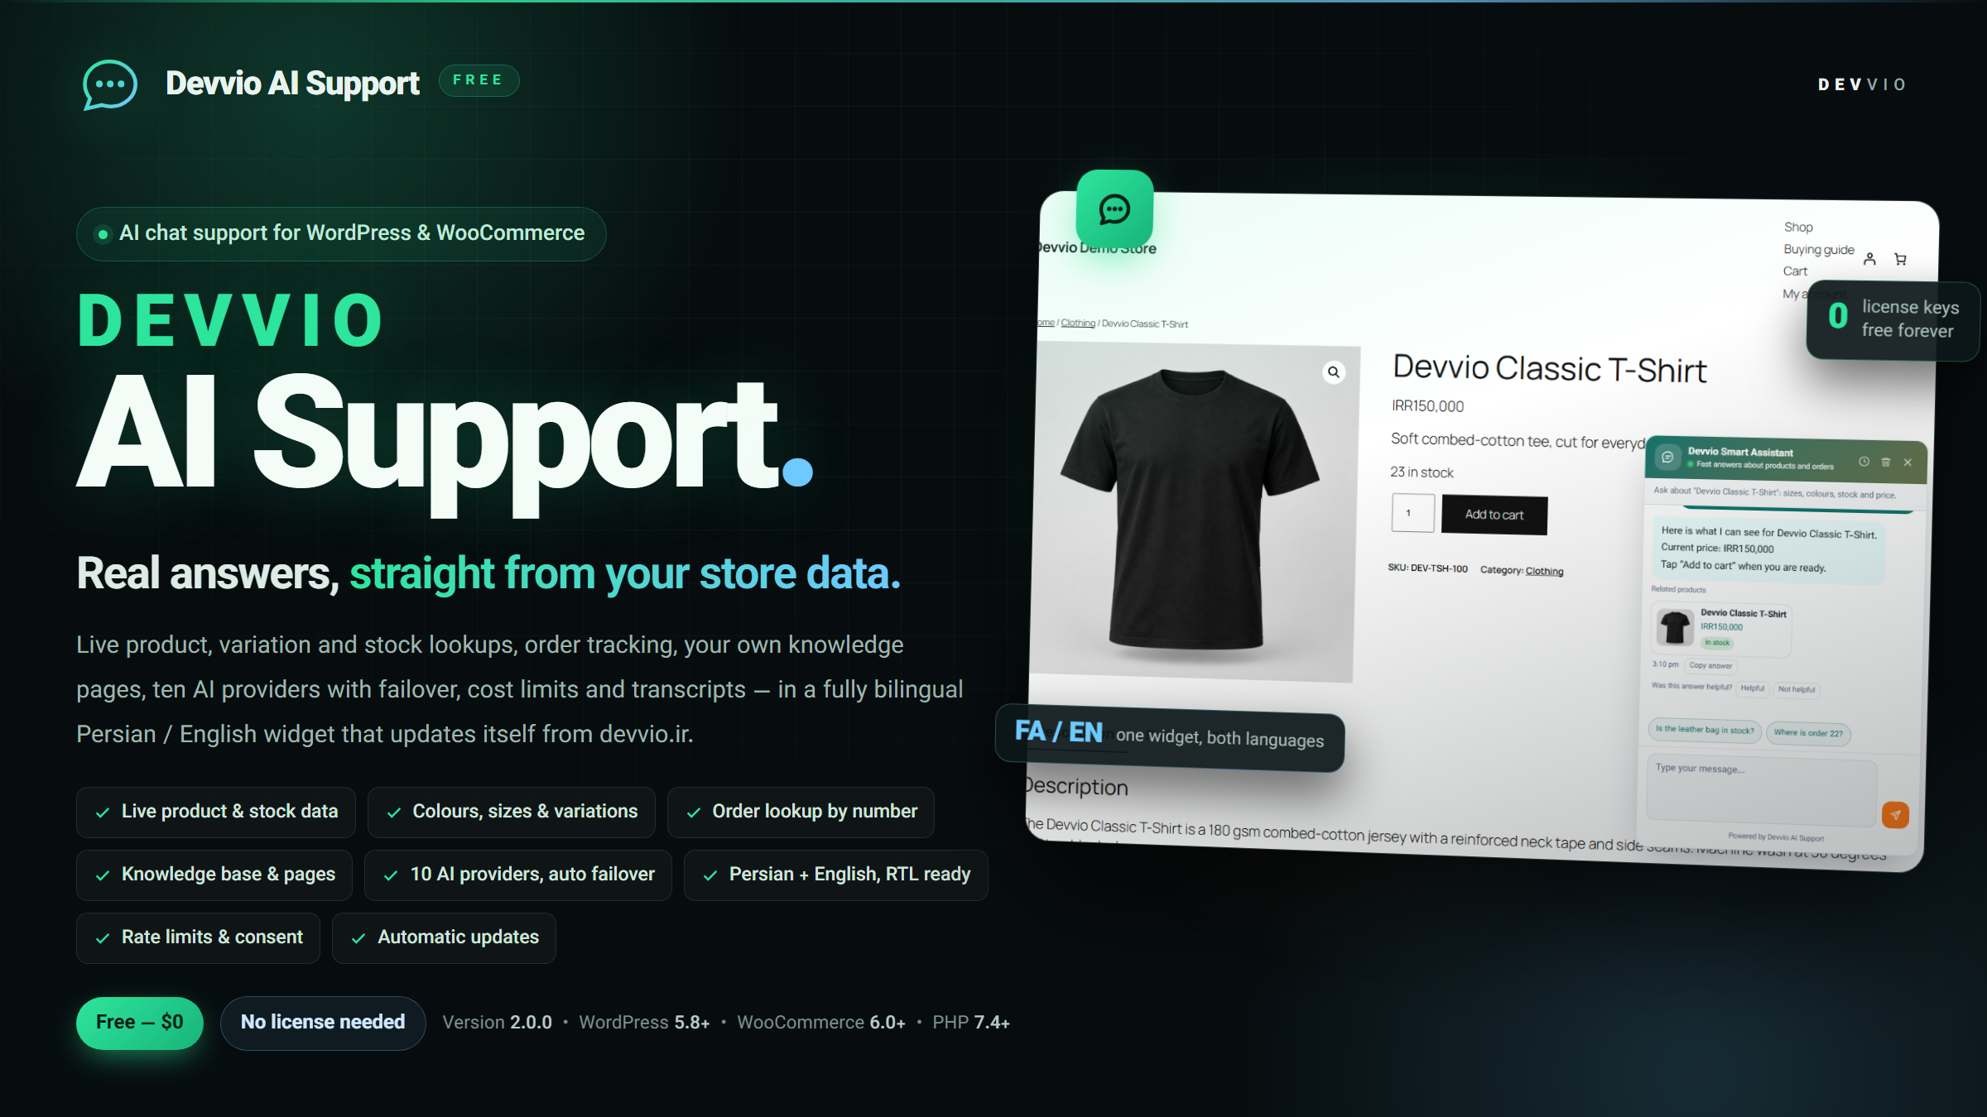The height and width of the screenshot is (1117, 1987).
Task: Click the Rate limits & consent chip
Action: pos(198,937)
